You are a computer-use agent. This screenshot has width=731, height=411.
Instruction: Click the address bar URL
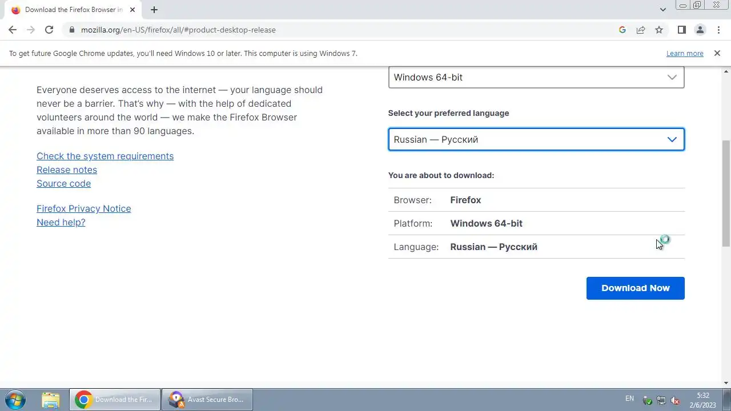(178, 30)
